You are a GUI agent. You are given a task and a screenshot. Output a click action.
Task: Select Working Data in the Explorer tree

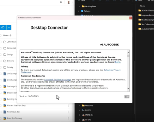coord(90,6)
